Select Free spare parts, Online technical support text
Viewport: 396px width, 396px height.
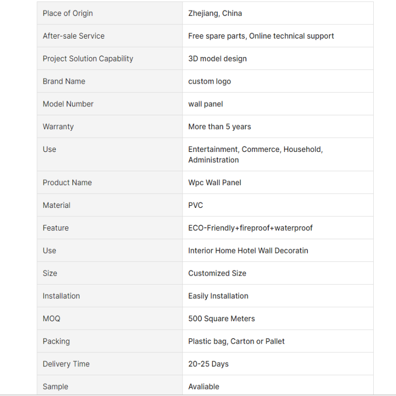[x=261, y=36]
